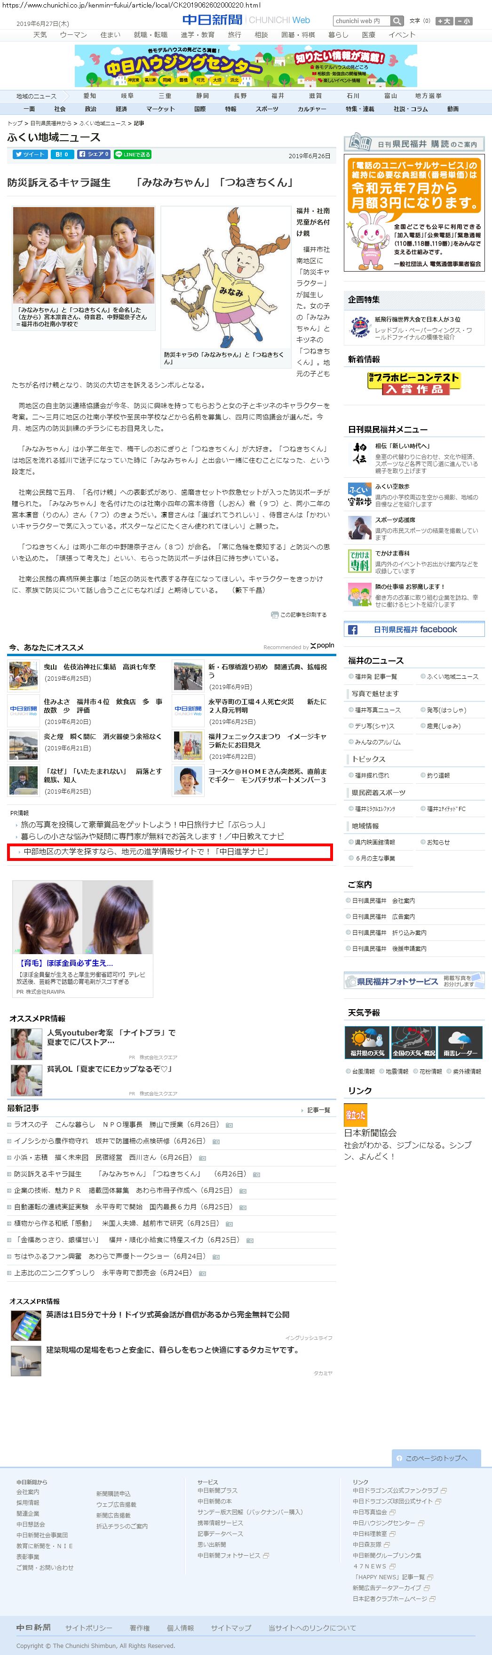The height and width of the screenshot is (1655, 492).
Task: Click photo icon beside イノシシから農作物守れ article
Action: pos(216,1141)
